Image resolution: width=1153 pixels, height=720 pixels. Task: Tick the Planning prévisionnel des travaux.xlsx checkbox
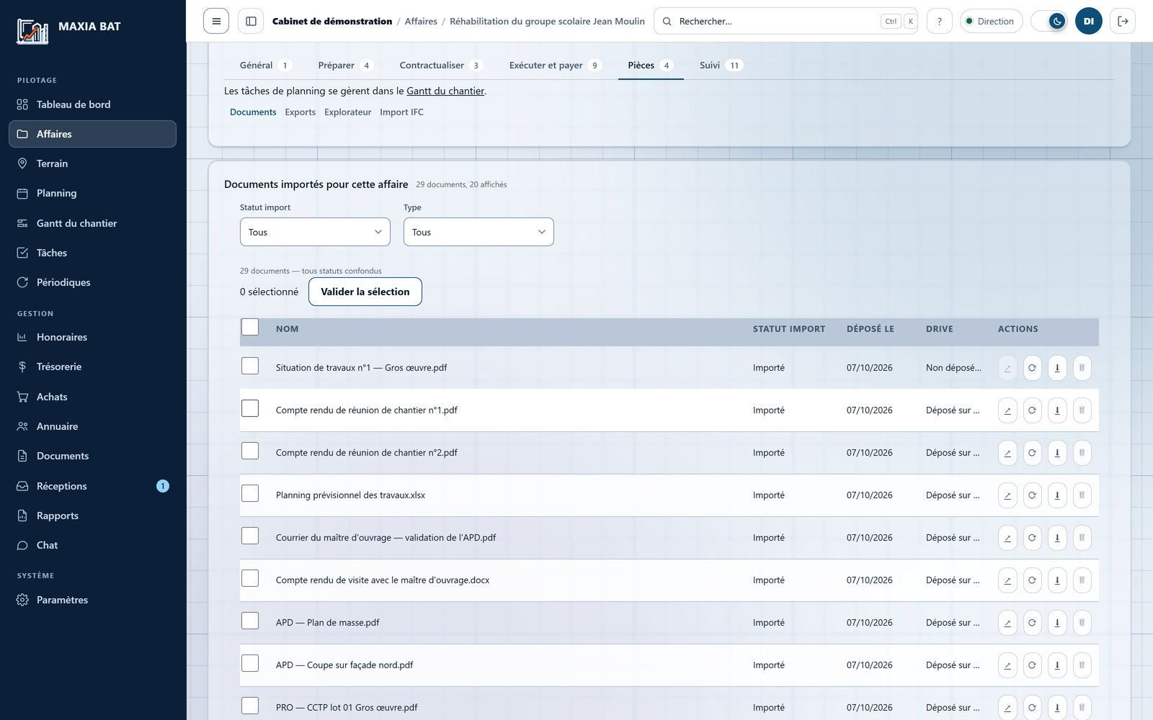coord(250,493)
